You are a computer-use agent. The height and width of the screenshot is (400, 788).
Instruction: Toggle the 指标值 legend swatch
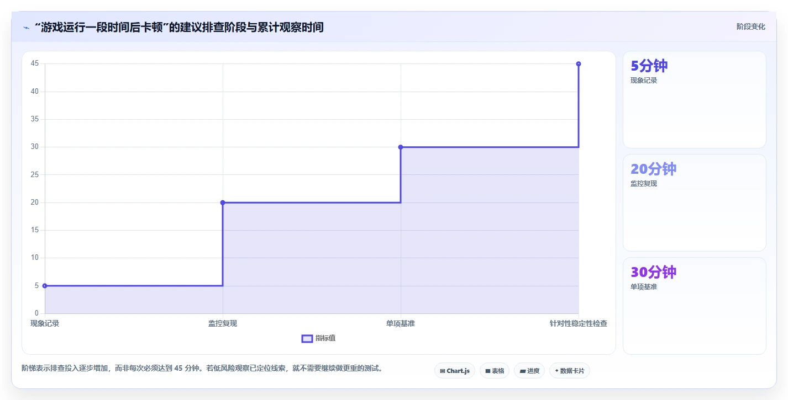click(x=307, y=338)
